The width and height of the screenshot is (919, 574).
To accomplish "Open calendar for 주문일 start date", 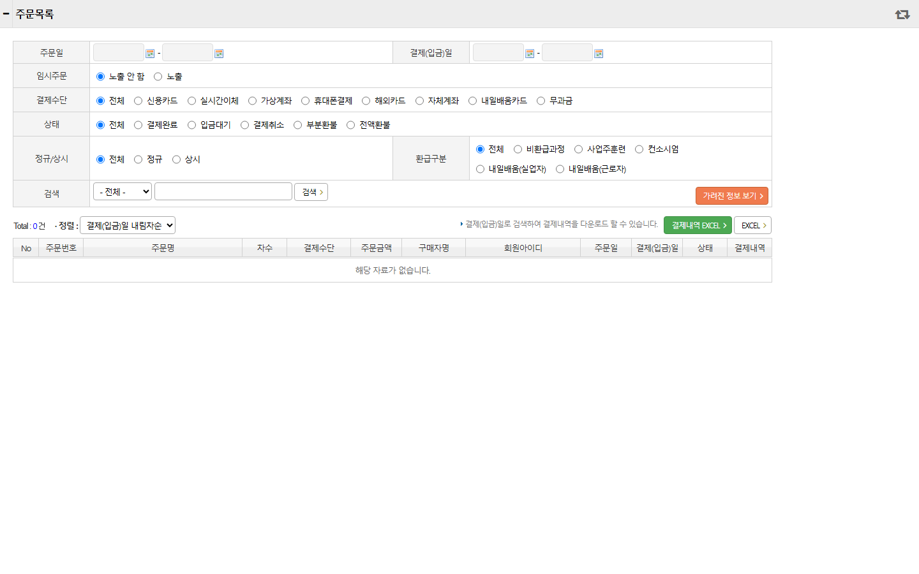I will pyautogui.click(x=150, y=54).
